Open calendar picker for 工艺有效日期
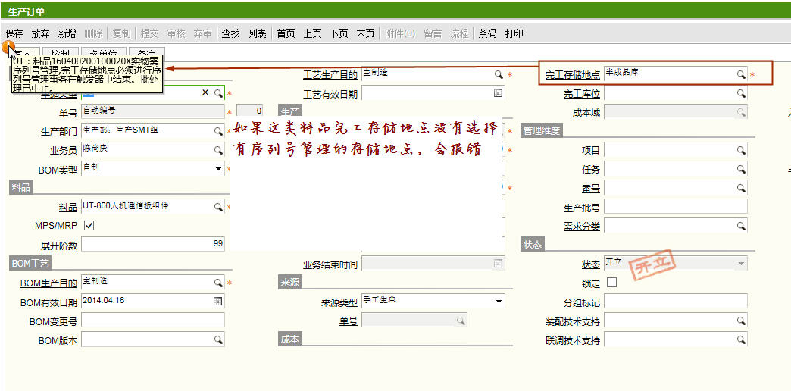Image resolution: width=791 pixels, height=391 pixels. tap(499, 93)
